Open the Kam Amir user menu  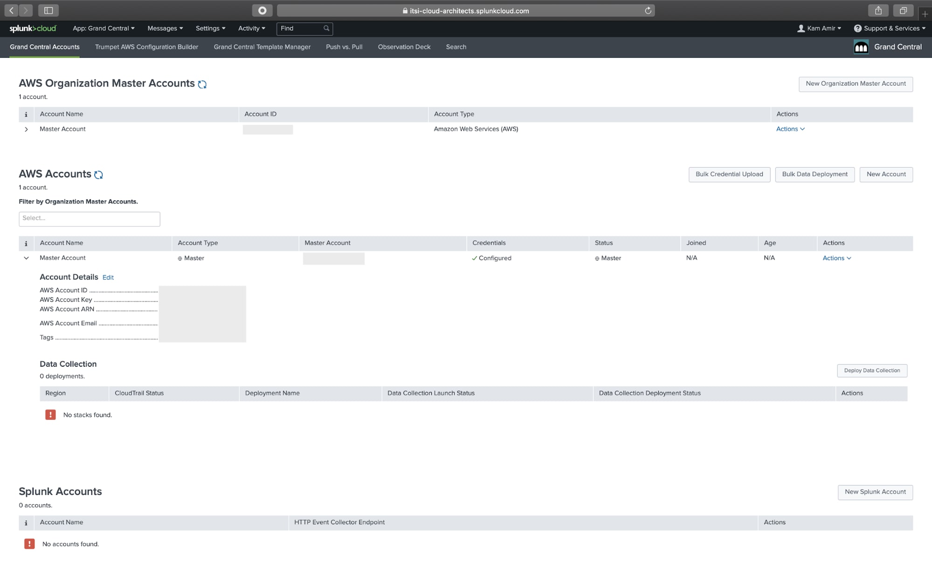click(819, 28)
